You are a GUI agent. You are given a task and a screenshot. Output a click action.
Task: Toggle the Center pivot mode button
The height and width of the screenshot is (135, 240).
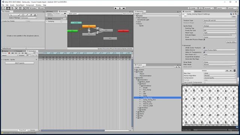[33, 8]
